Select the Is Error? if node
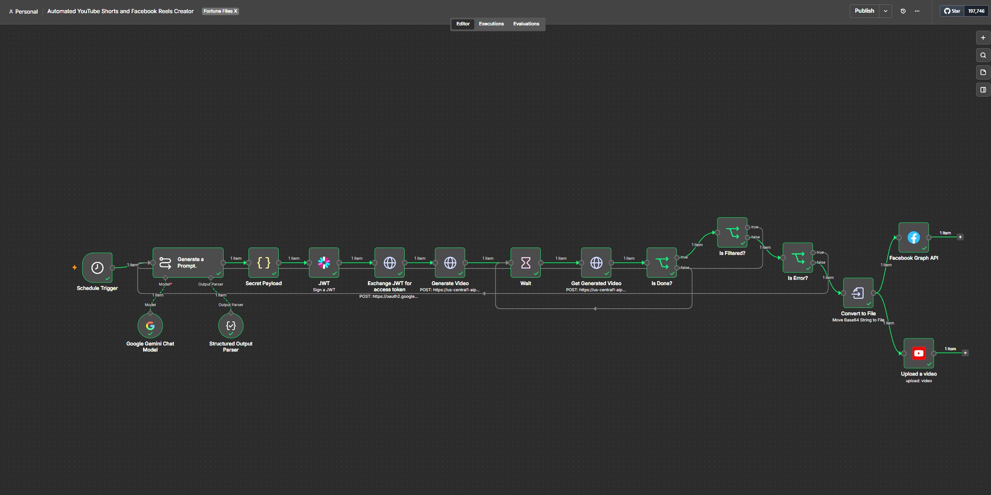This screenshot has width=991, height=495. pyautogui.click(x=798, y=258)
